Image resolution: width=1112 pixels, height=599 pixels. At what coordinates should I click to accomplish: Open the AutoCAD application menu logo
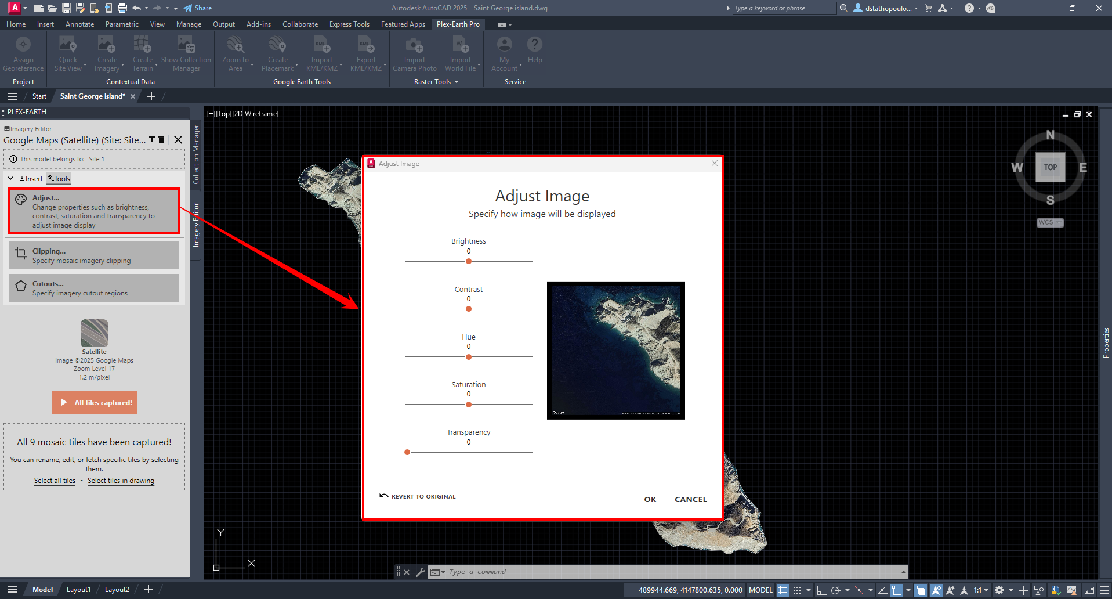click(15, 8)
